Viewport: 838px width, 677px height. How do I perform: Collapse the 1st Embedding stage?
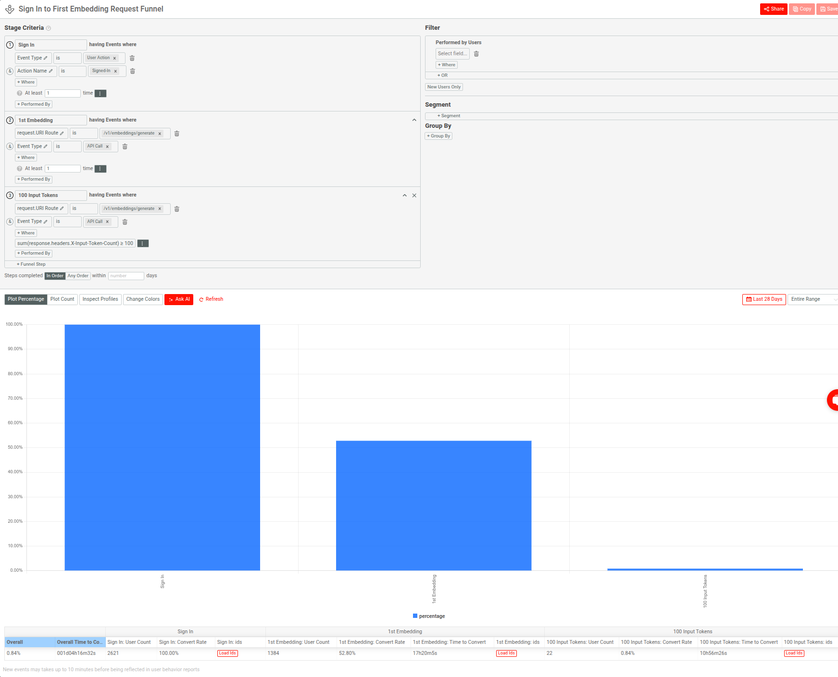414,119
